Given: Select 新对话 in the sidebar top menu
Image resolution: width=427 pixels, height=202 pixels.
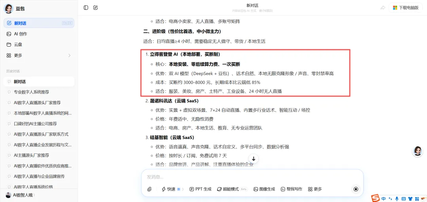Looking at the screenshot, I should tap(39, 23).
